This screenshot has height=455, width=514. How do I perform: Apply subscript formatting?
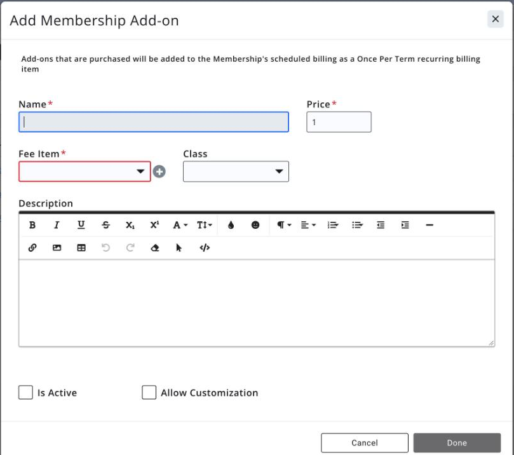[130, 225]
